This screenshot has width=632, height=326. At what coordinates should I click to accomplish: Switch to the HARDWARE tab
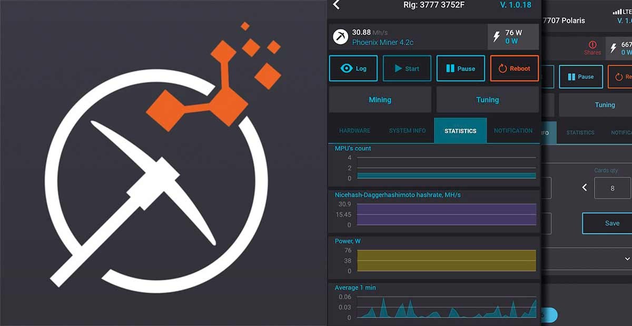tap(354, 131)
